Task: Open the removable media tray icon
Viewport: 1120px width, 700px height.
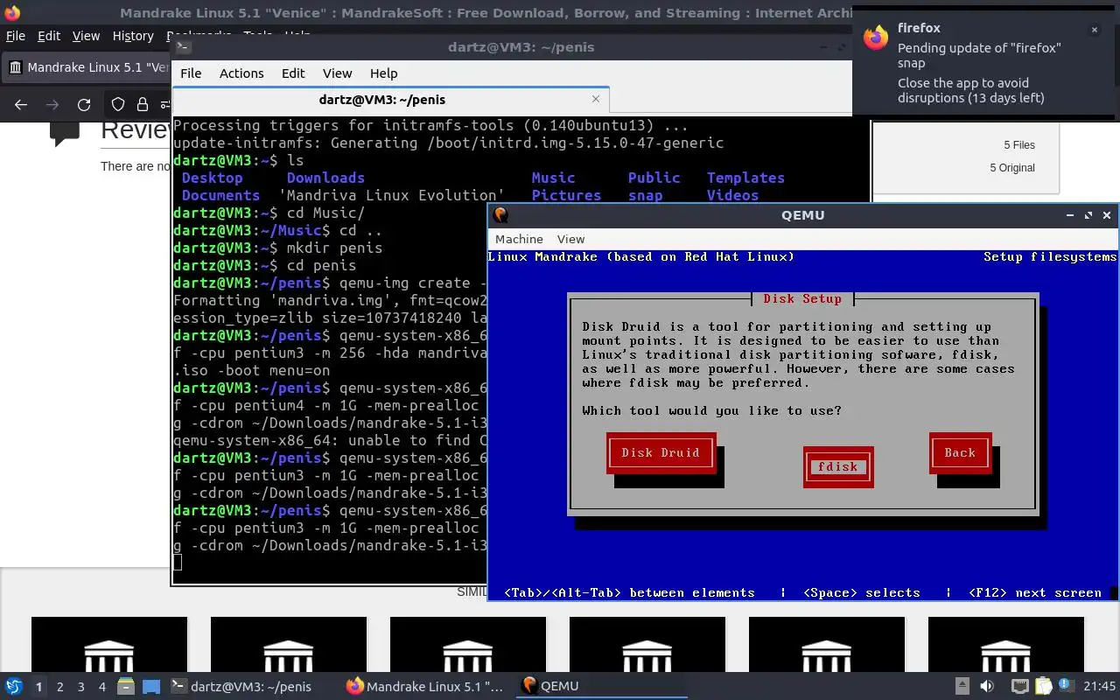Action: [962, 686]
